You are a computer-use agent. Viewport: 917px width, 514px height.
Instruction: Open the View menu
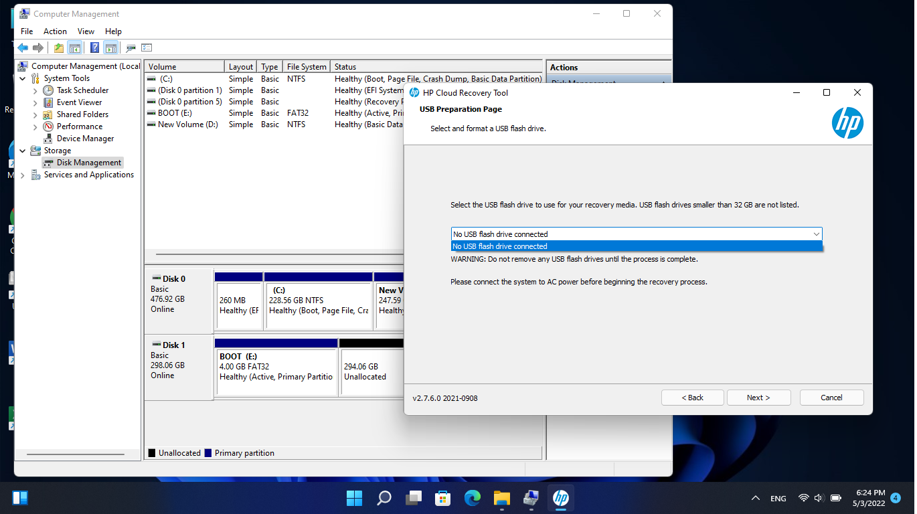pyautogui.click(x=86, y=31)
